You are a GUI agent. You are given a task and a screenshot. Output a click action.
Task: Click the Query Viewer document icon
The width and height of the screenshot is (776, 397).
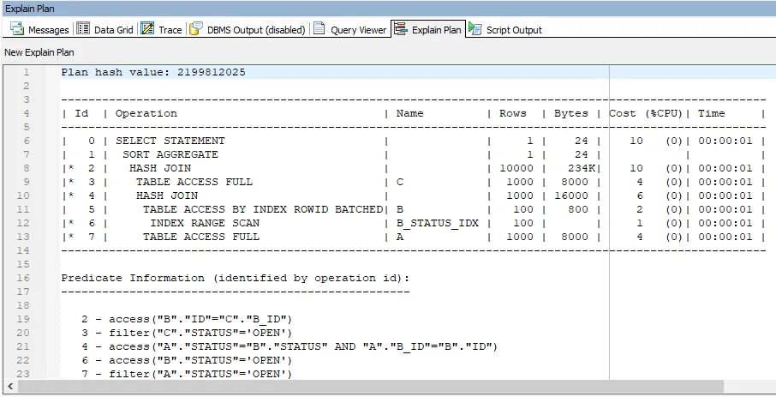pyautogui.click(x=319, y=29)
